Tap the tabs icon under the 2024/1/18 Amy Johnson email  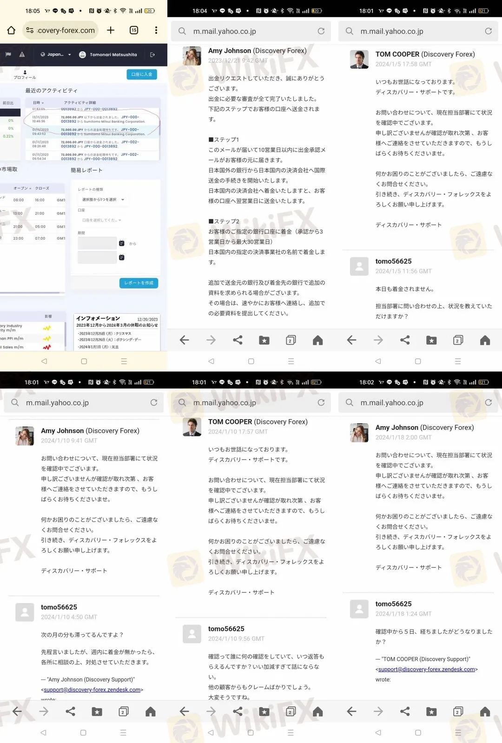pyautogui.click(x=458, y=711)
